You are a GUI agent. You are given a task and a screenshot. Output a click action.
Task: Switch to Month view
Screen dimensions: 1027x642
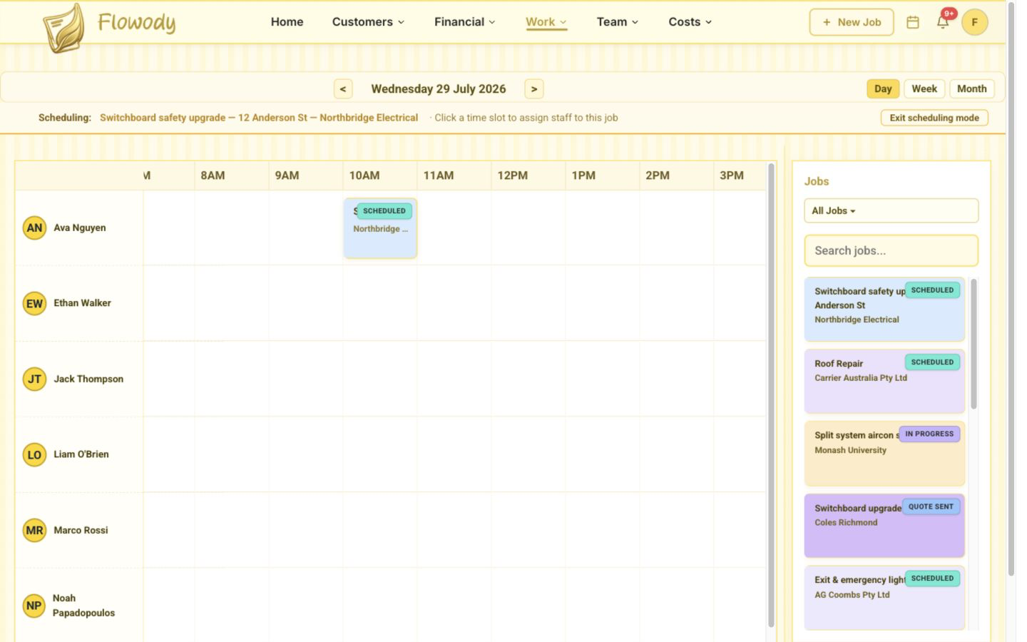971,89
